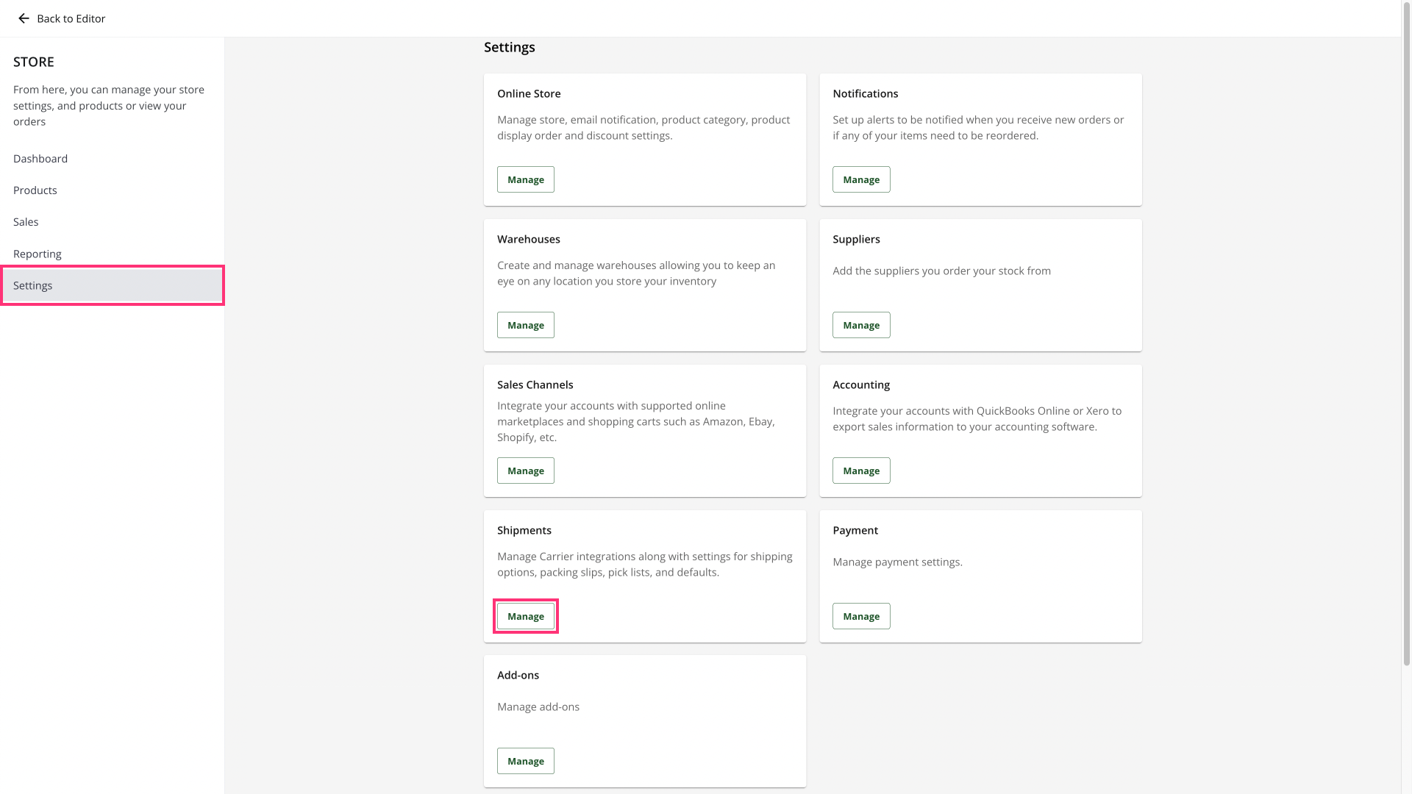Manage Online Store settings
This screenshot has height=794, width=1412.
[x=525, y=179]
